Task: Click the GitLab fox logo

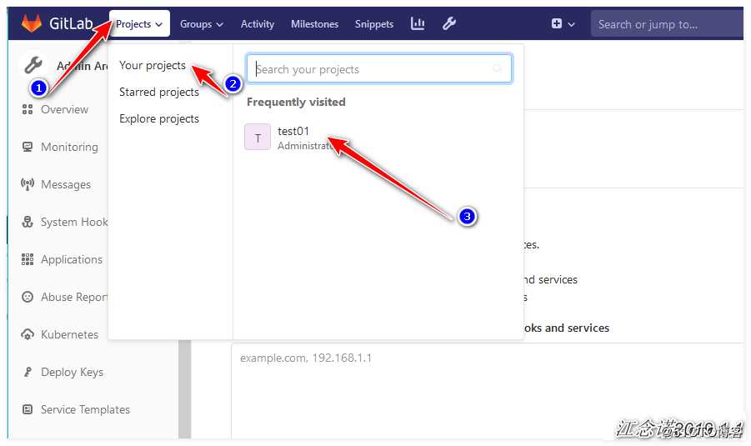Action: coord(32,23)
